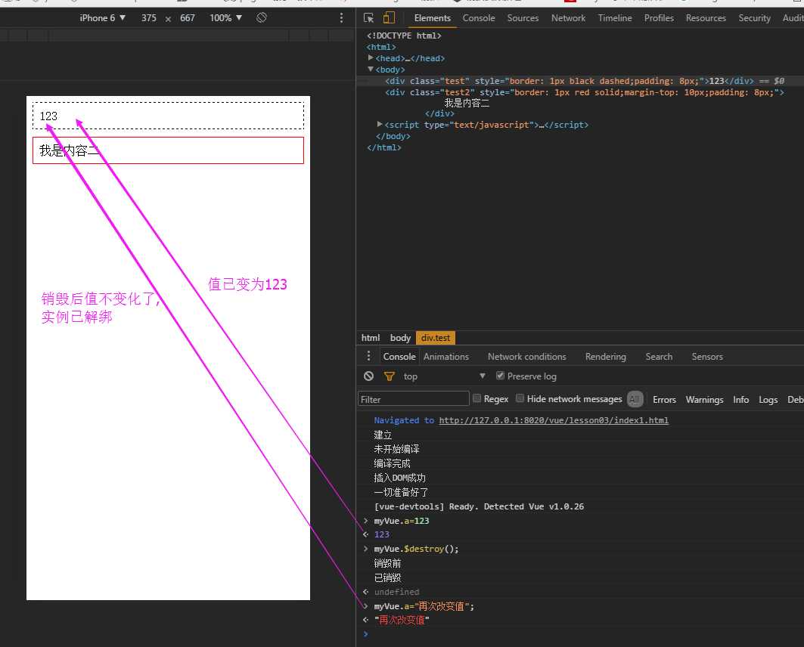Expand the head element node
Viewport: 804px width, 647px height.
pos(371,58)
